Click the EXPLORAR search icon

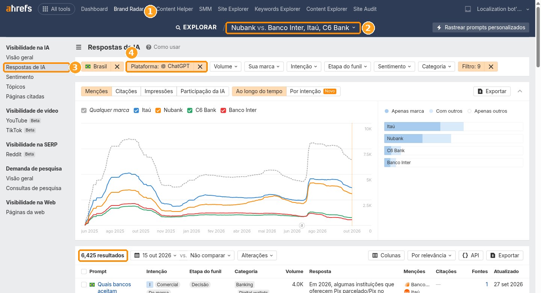click(x=178, y=27)
